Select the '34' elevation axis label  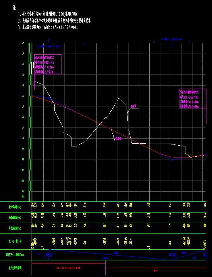click(23, 196)
